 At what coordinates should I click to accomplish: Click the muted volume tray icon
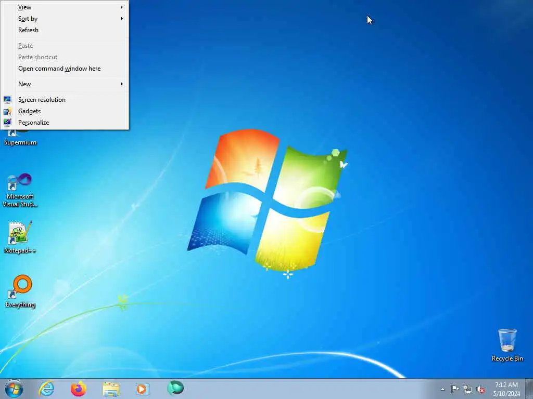coord(480,390)
